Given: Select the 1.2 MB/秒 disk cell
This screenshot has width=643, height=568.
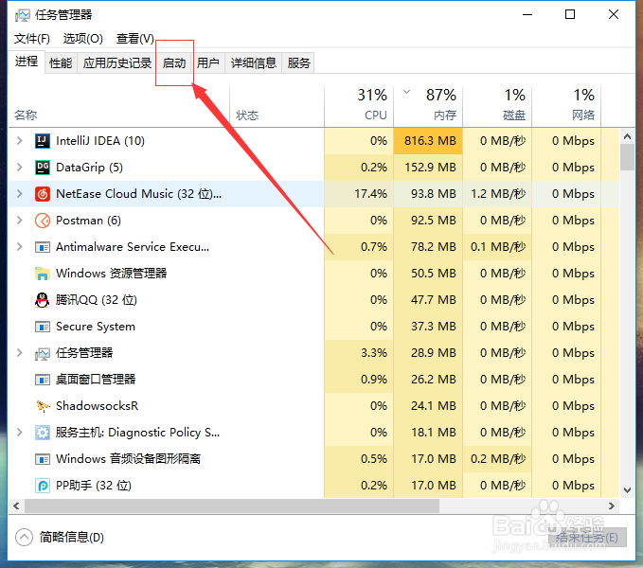Looking at the screenshot, I should (x=497, y=194).
